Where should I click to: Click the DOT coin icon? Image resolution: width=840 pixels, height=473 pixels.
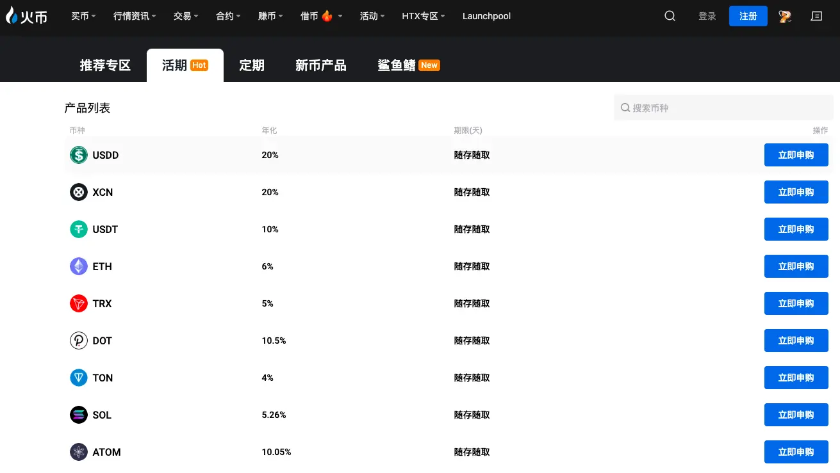pyautogui.click(x=78, y=341)
